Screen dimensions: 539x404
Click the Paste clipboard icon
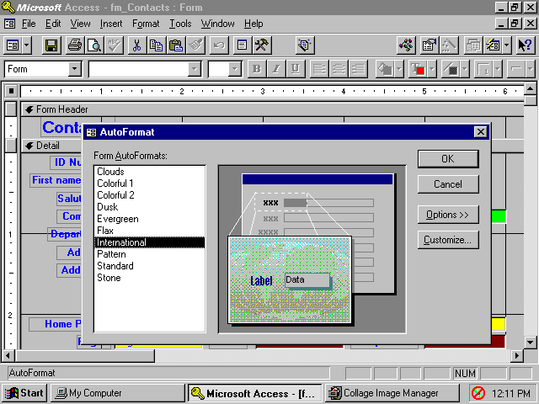coord(176,45)
